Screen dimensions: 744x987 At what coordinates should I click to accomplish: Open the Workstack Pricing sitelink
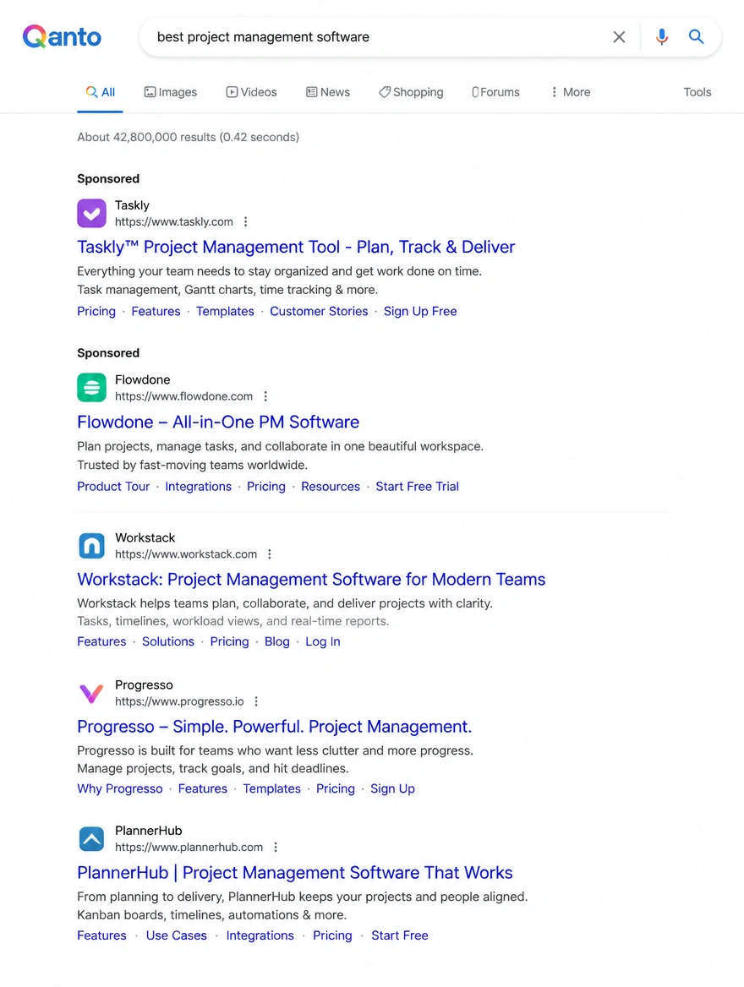point(229,641)
